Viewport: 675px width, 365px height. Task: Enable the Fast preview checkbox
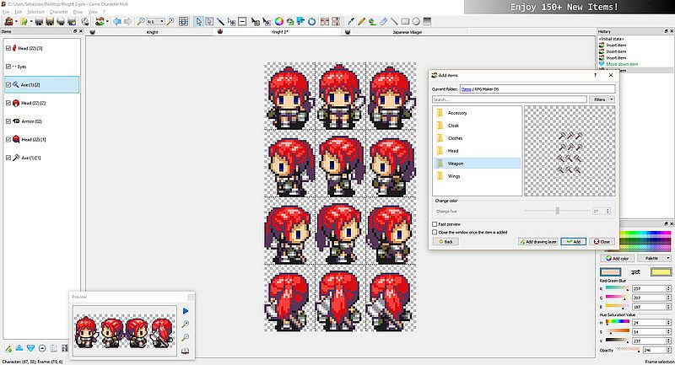[435, 224]
